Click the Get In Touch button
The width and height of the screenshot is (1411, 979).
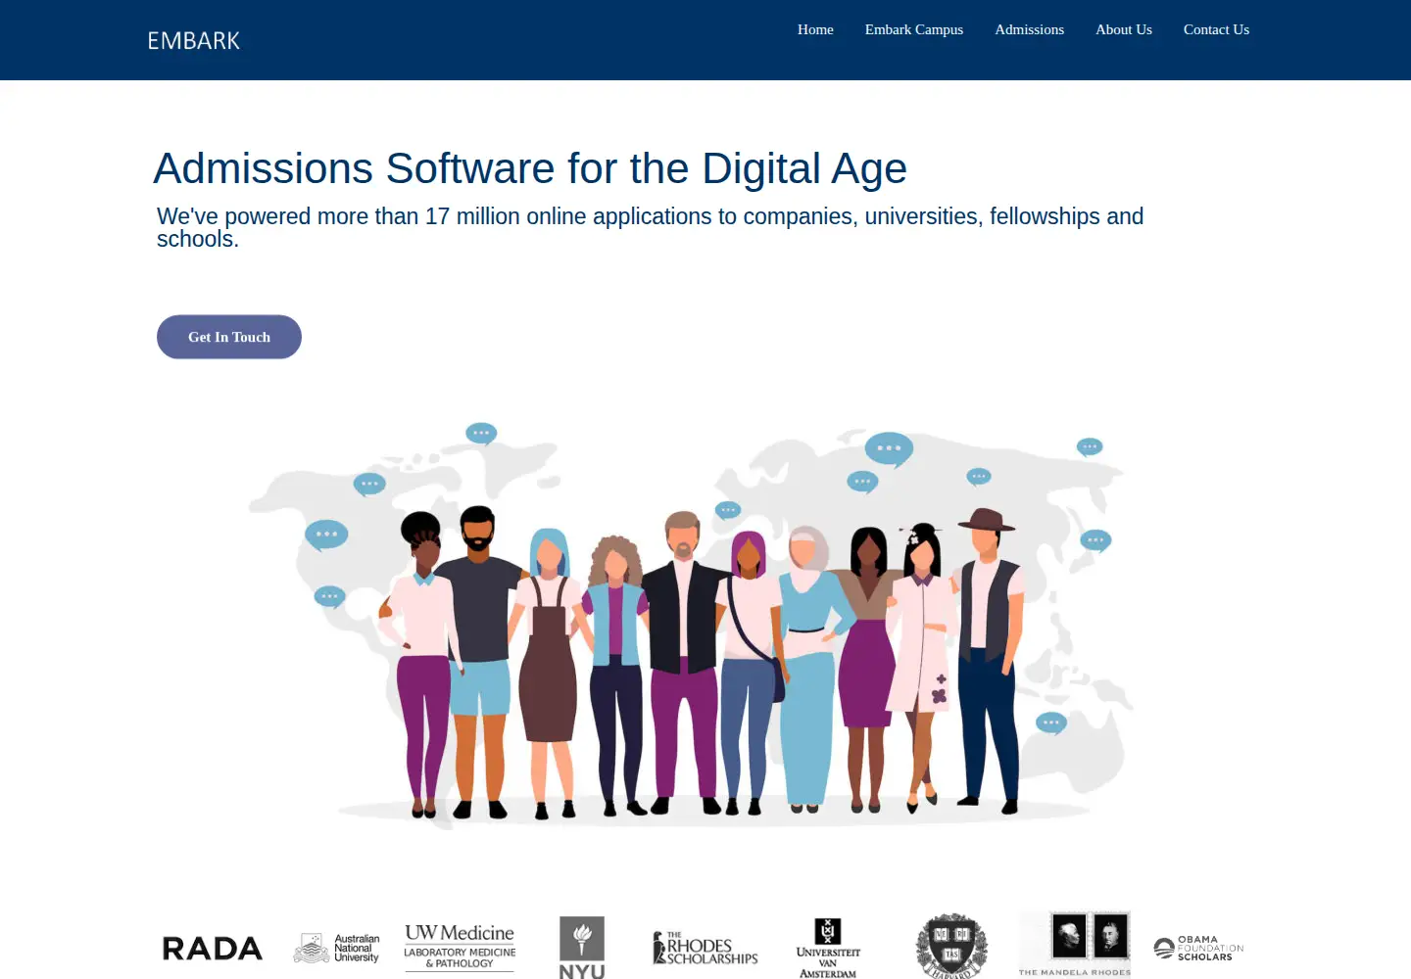229,337
